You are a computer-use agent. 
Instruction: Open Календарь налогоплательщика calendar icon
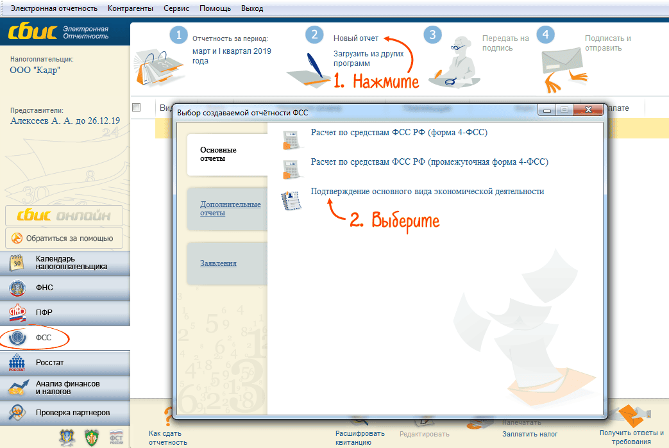pyautogui.click(x=17, y=263)
